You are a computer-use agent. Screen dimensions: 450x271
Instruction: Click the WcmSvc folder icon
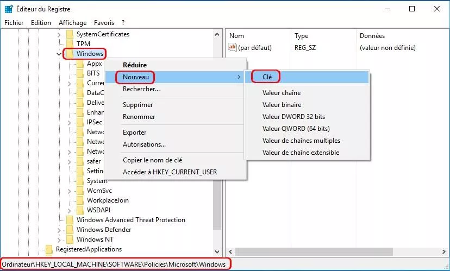[x=80, y=191]
